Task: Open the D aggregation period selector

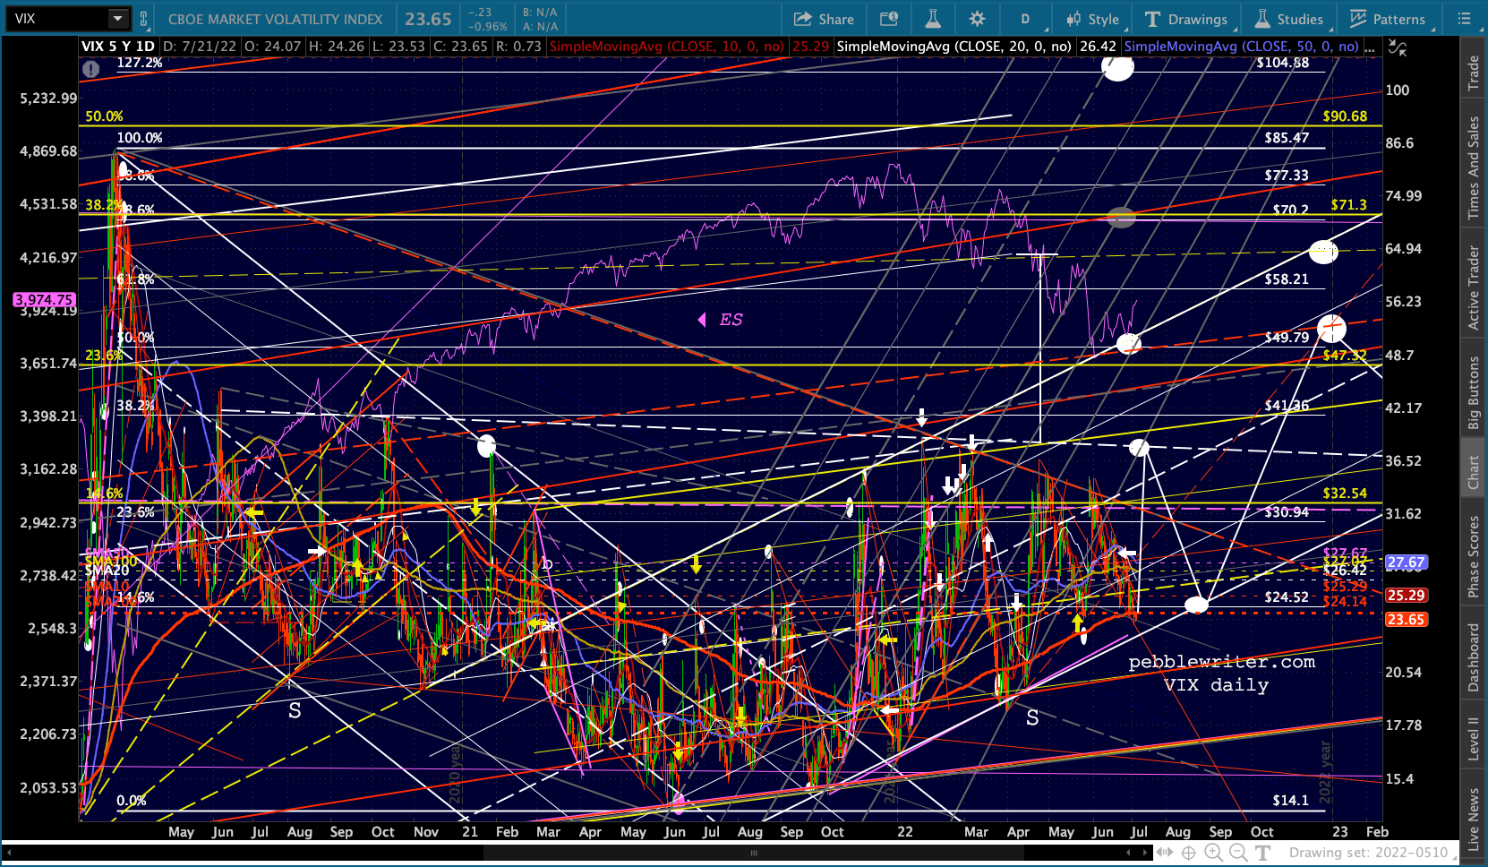Action: (x=1025, y=19)
